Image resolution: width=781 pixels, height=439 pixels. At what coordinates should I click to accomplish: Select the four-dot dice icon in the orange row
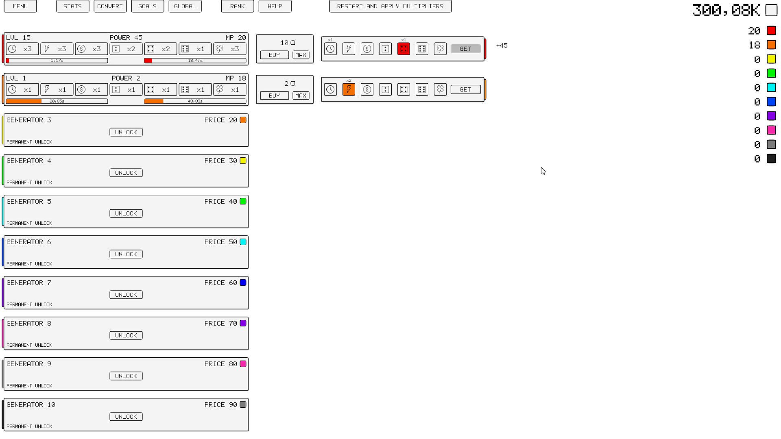[x=404, y=89]
